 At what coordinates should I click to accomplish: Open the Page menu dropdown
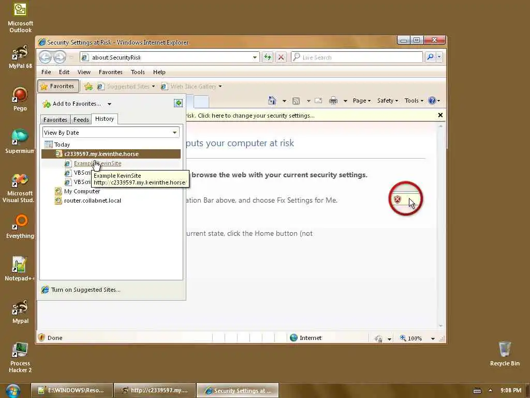point(362,101)
